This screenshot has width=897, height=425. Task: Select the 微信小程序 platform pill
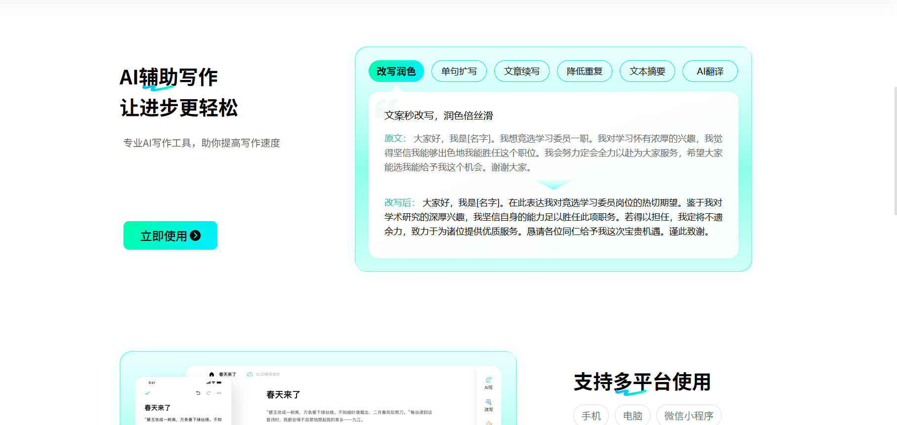(689, 416)
